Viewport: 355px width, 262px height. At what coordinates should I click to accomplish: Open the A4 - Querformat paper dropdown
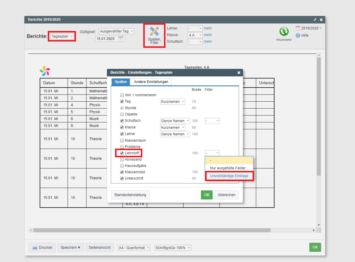134,248
